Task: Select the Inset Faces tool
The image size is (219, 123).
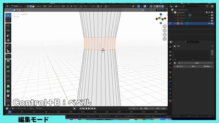Action: point(8,67)
